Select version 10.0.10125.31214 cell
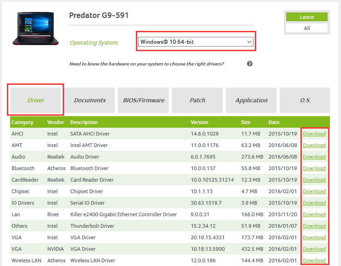The height and width of the screenshot is (266, 341). [212, 180]
